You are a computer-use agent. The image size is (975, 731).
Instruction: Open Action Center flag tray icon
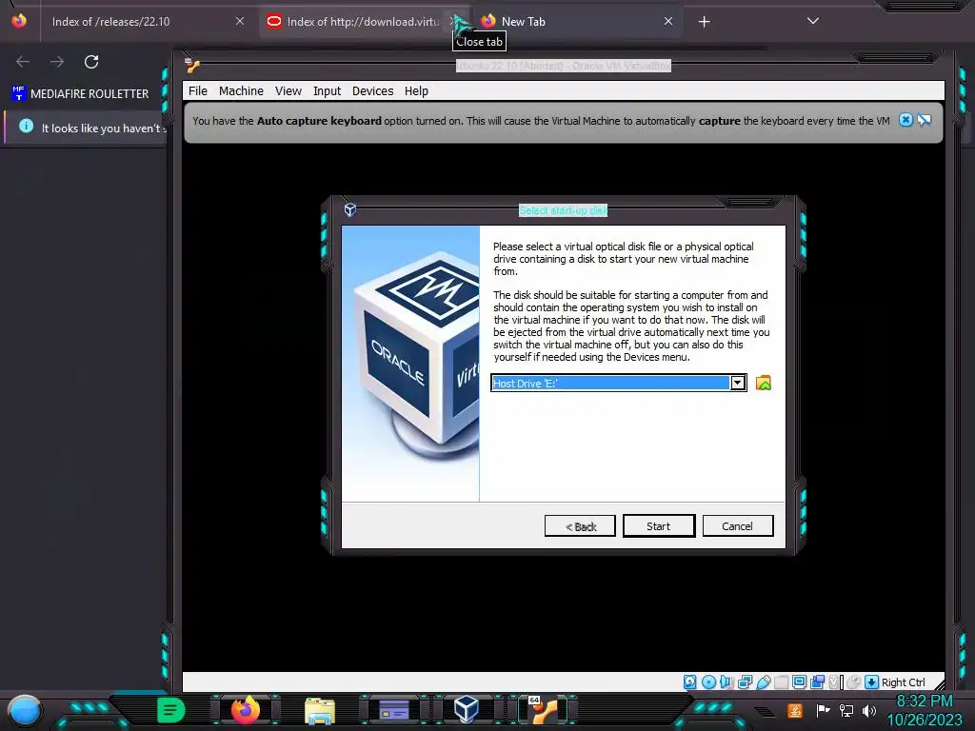coord(823,710)
